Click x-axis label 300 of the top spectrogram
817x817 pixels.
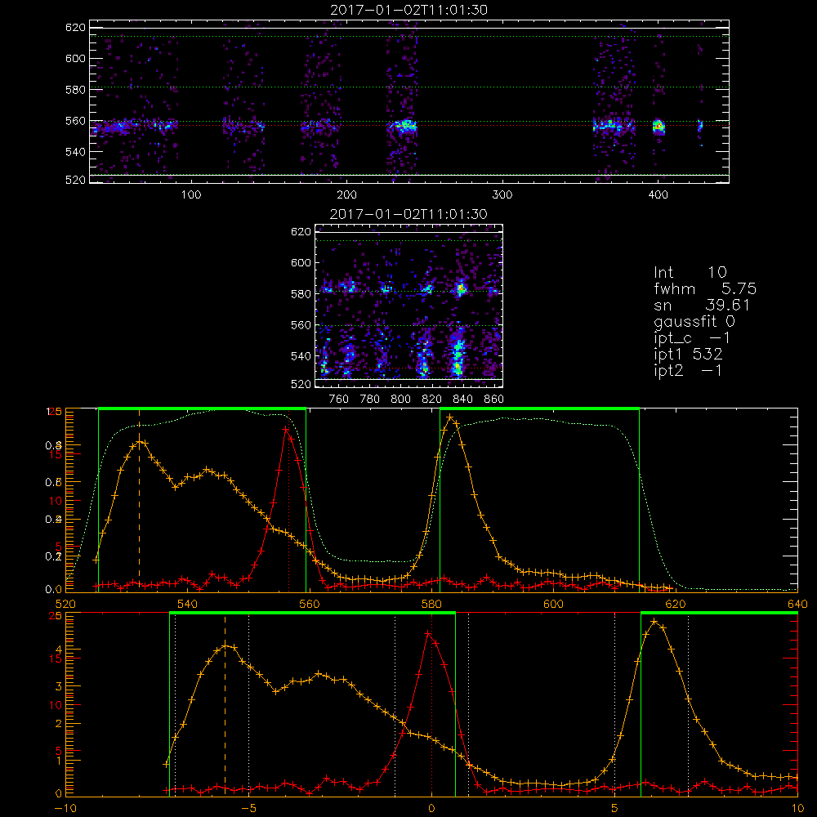(502, 195)
